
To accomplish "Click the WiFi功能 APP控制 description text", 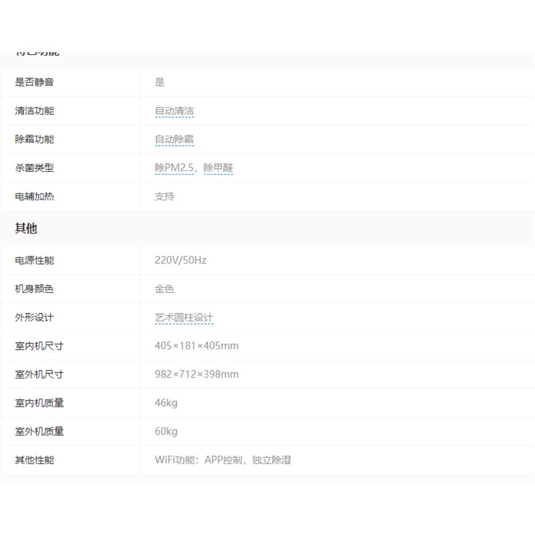I will (x=223, y=460).
